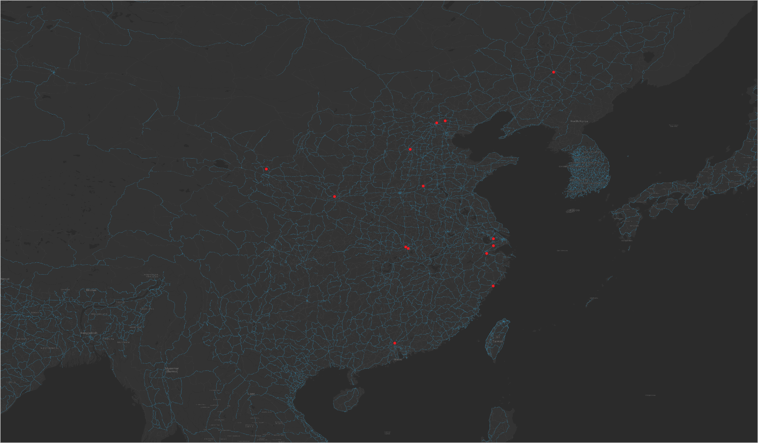Click the Laos country label

pyautogui.click(x=251, y=394)
